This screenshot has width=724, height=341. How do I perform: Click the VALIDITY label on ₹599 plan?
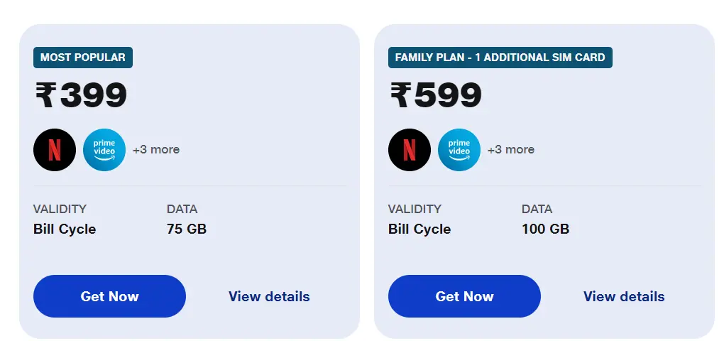pyautogui.click(x=415, y=209)
